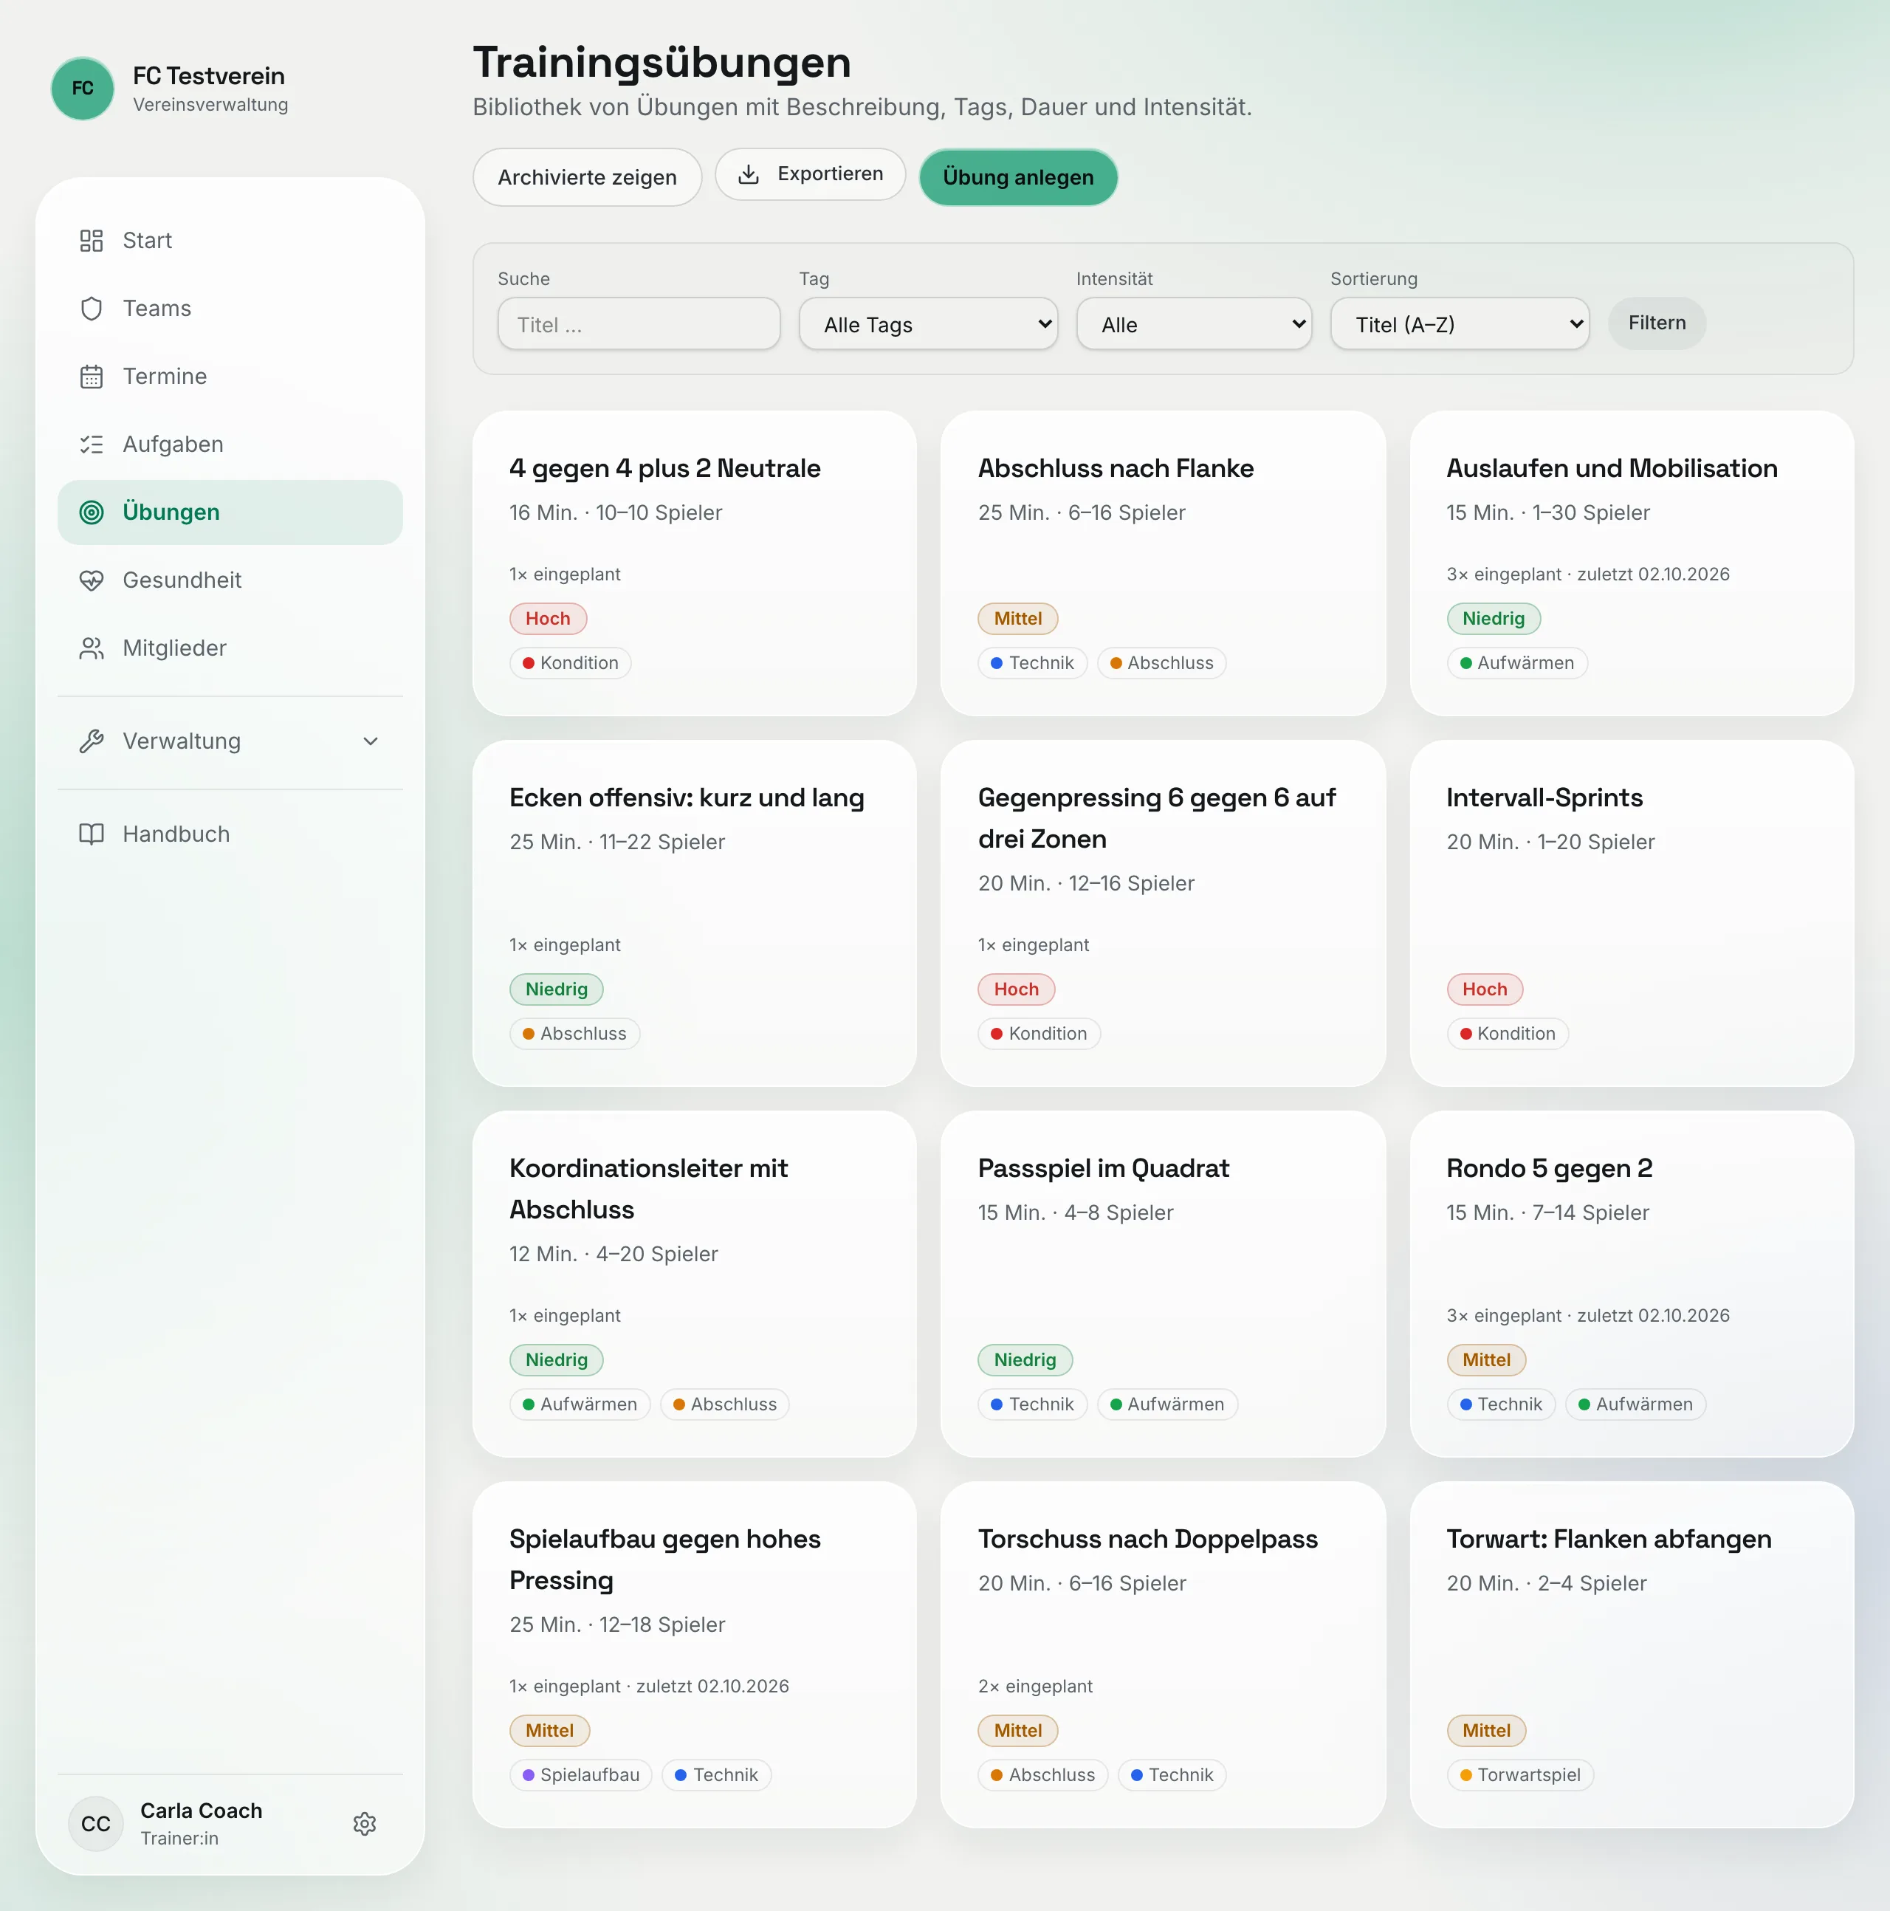
Task: Click the Spielaufbau tag chip
Action: [580, 1775]
